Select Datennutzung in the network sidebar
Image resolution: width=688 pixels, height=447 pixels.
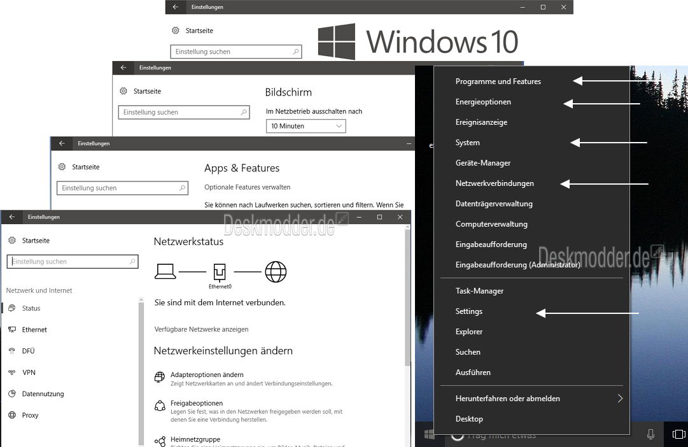pyautogui.click(x=43, y=394)
